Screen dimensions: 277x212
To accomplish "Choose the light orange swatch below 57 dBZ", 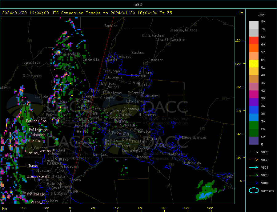I will click(254, 56).
